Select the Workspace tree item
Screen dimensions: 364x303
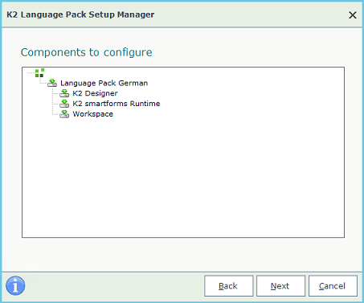(92, 114)
